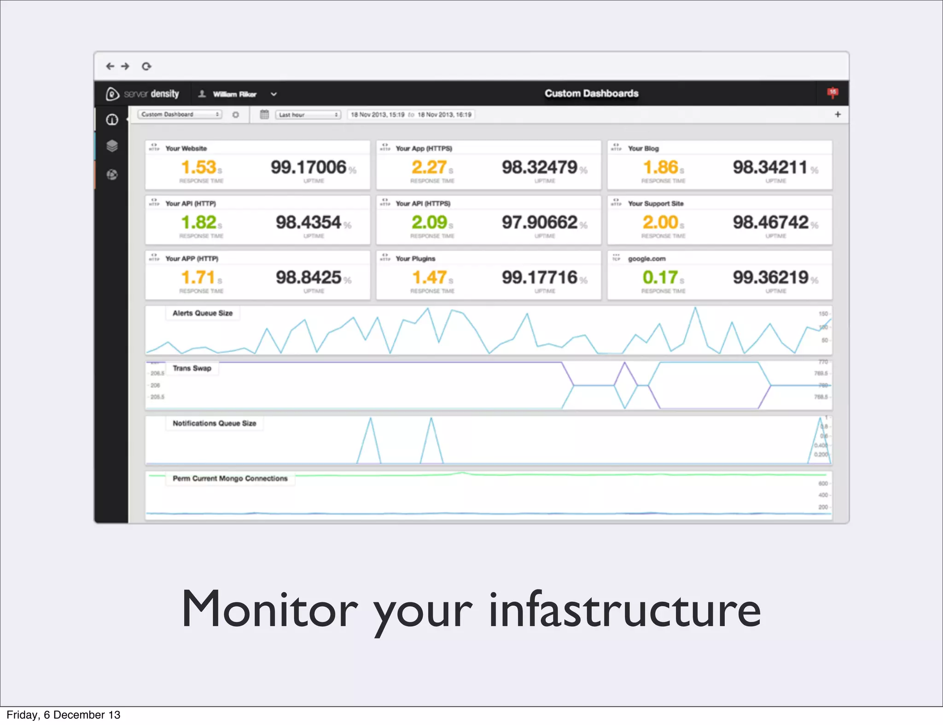
Task: Click the 18 Nov 2013 date range field
Action: coord(411,115)
